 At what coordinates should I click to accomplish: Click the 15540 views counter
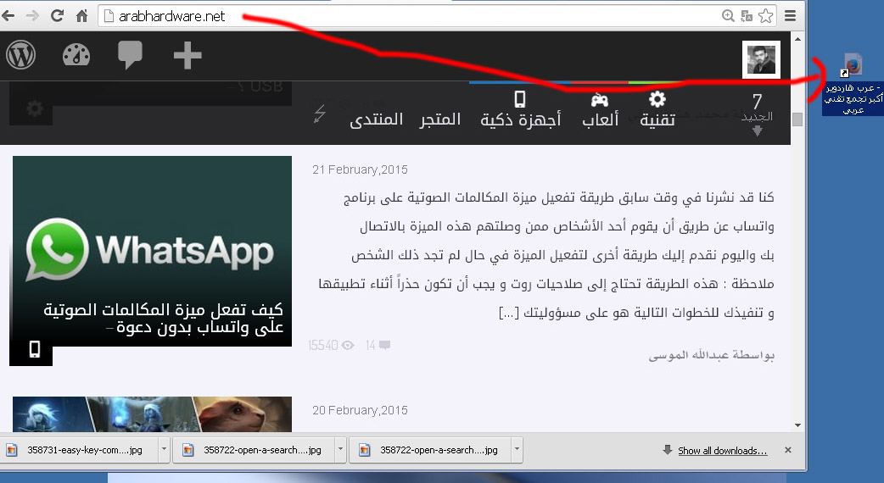pos(331,345)
